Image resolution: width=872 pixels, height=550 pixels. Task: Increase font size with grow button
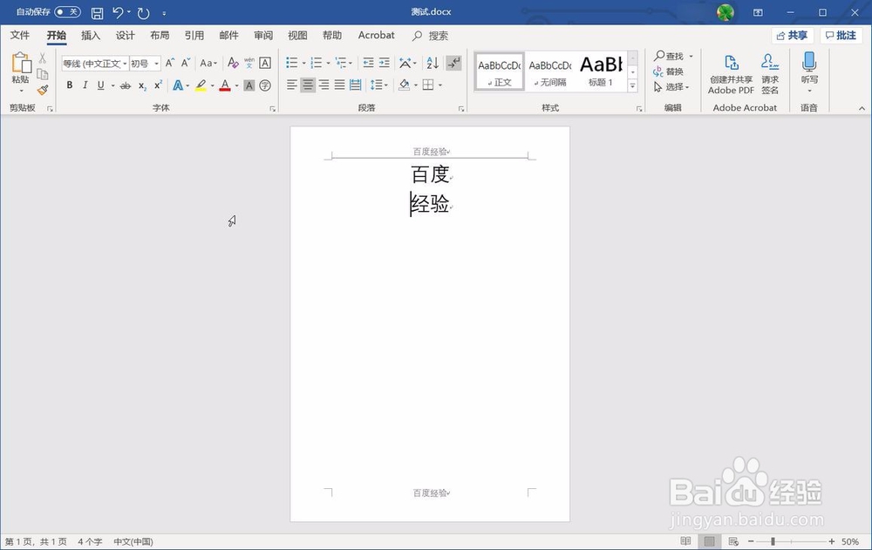pos(170,63)
